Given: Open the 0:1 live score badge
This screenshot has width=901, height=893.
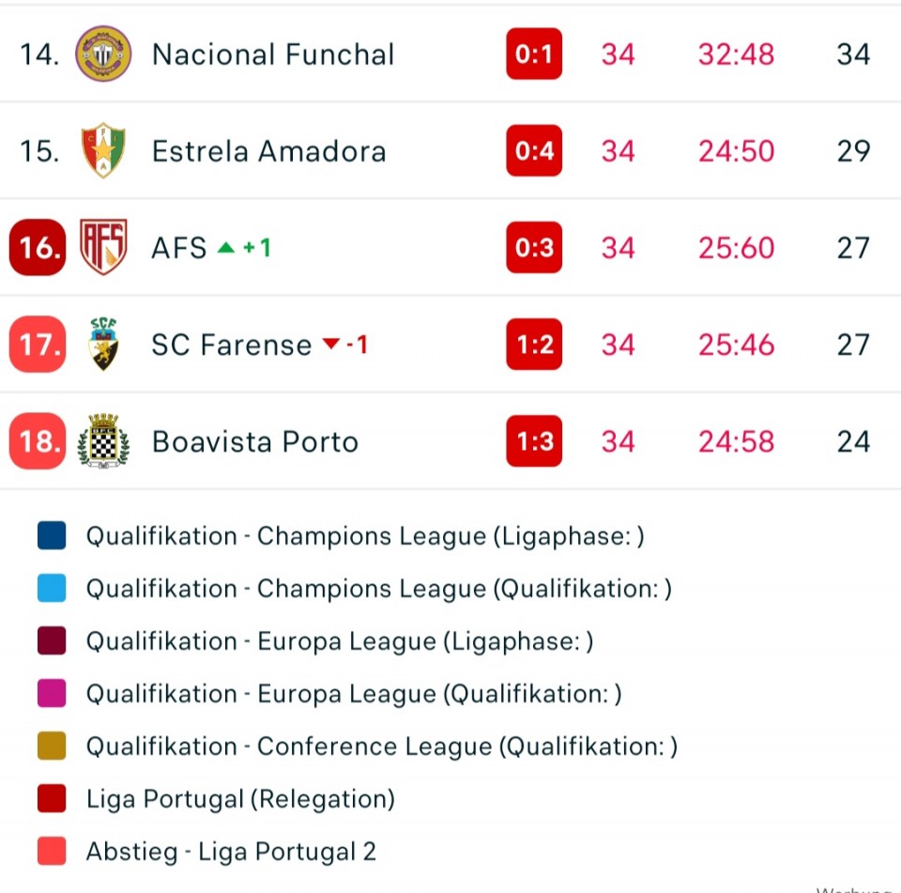Looking at the screenshot, I should (x=534, y=54).
